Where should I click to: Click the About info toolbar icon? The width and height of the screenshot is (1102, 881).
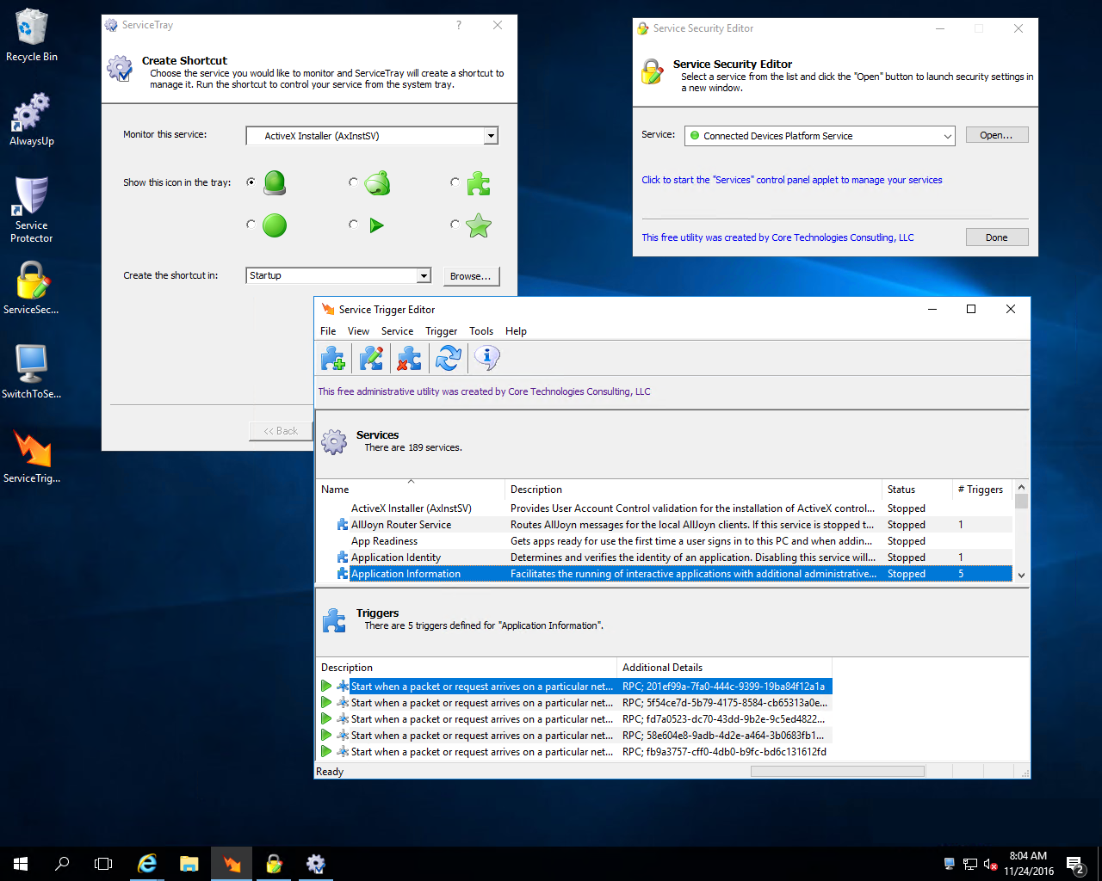pos(486,358)
